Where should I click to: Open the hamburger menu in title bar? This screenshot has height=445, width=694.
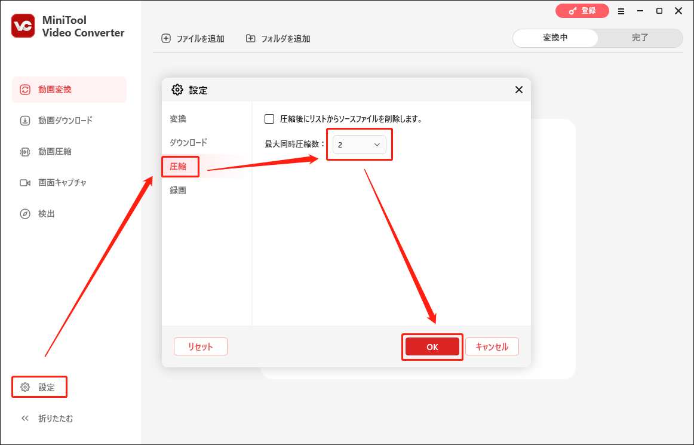coord(621,11)
